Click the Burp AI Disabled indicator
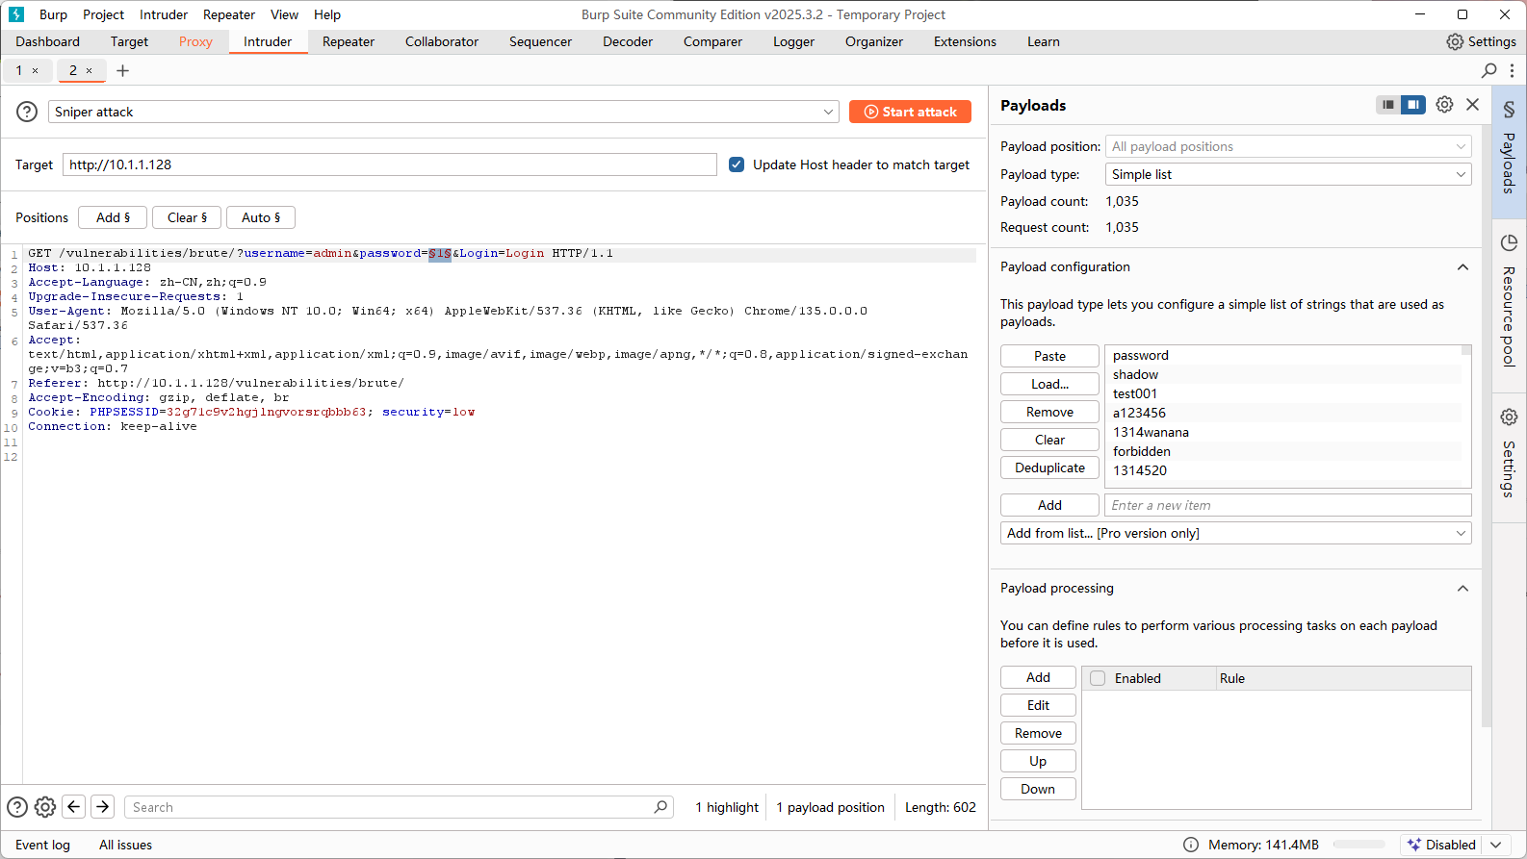1527x859 pixels. click(1440, 845)
